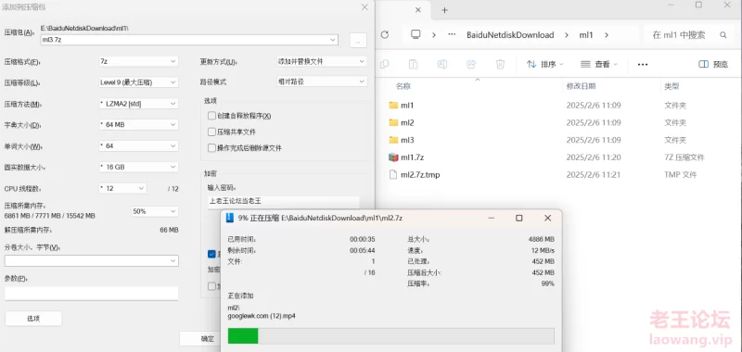Check 操作完成后删除源文件 option
Viewport: 742px width, 352px height.
pos(211,148)
